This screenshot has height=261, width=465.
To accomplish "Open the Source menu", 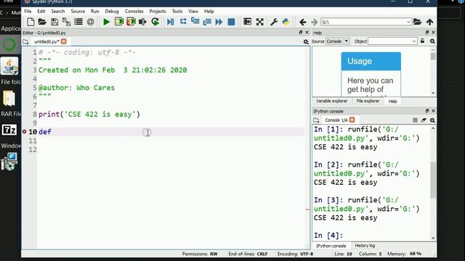I will pos(78,12).
